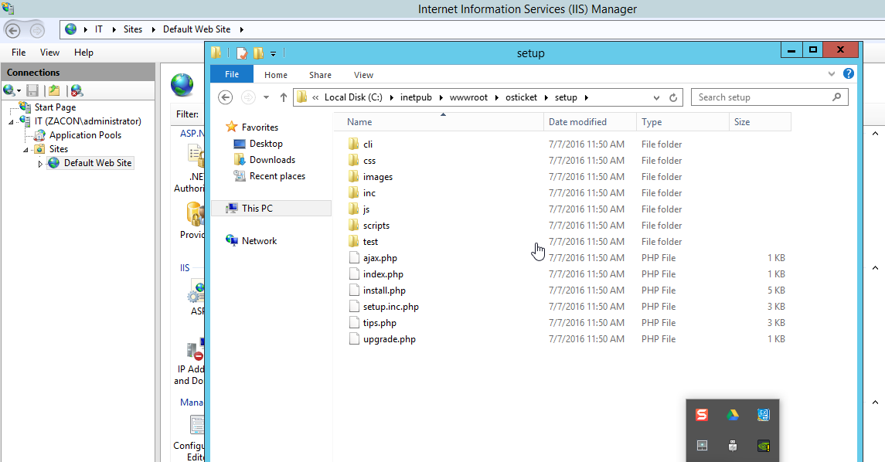This screenshot has height=462, width=885.
Task: Select Recent places under Favorites
Action: (277, 177)
